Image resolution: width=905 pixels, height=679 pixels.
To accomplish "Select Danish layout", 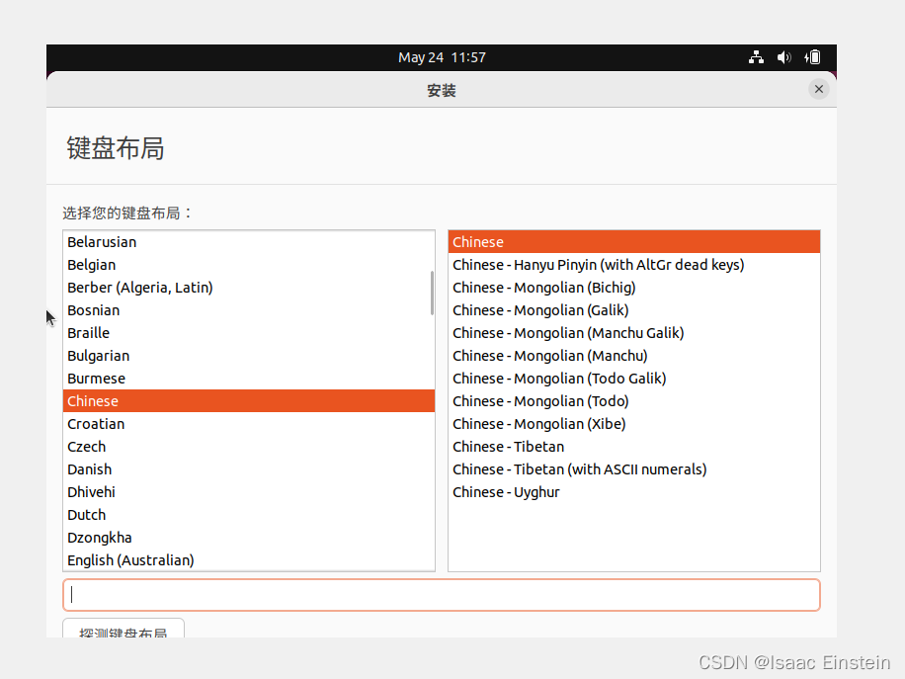I will click(x=249, y=469).
